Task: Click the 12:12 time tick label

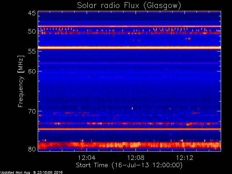Action: (x=185, y=158)
